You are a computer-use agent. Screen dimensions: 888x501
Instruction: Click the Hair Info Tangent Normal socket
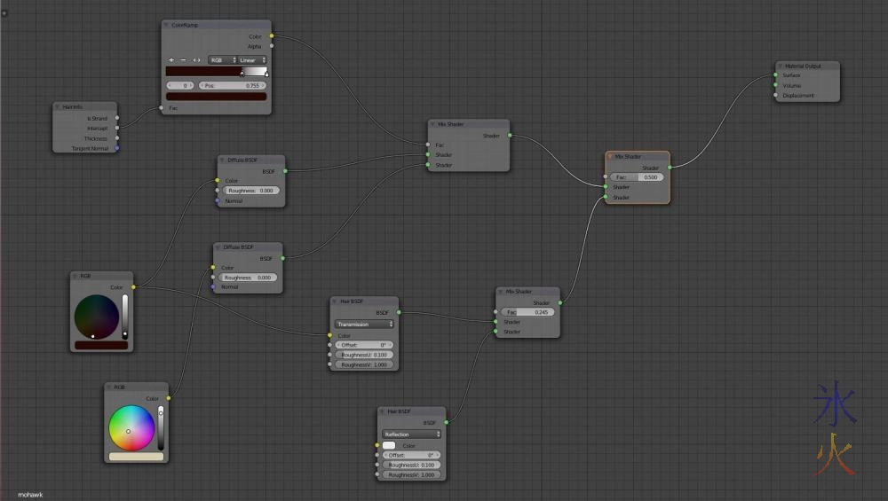[116, 148]
